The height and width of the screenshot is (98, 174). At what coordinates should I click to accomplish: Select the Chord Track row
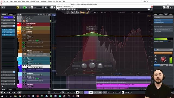(x=33, y=19)
